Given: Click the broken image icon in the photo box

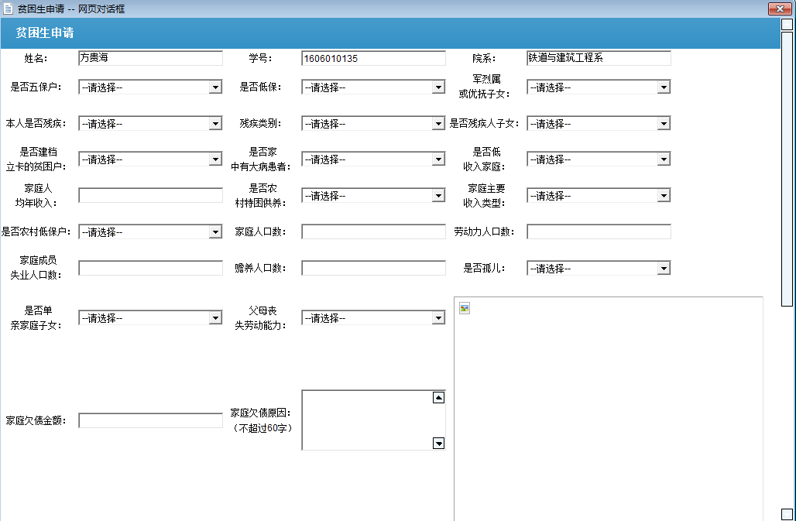Looking at the screenshot, I should point(465,308).
